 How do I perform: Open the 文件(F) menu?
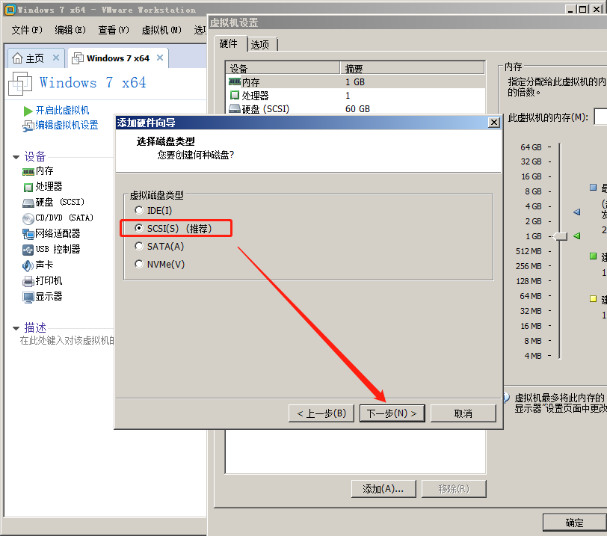click(27, 30)
